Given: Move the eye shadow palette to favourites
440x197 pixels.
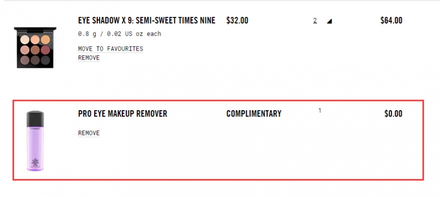Looking at the screenshot, I should pyautogui.click(x=111, y=48).
